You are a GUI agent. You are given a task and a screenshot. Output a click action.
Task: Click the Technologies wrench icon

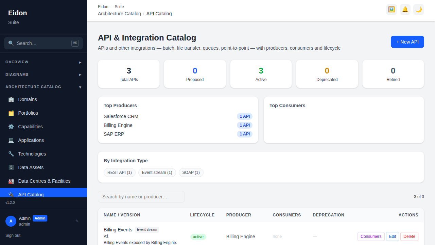pyautogui.click(x=11, y=154)
